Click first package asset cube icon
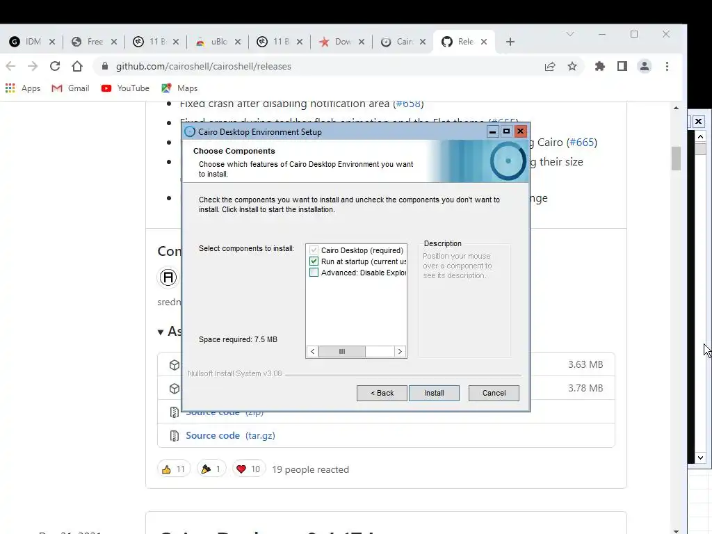 175,365
